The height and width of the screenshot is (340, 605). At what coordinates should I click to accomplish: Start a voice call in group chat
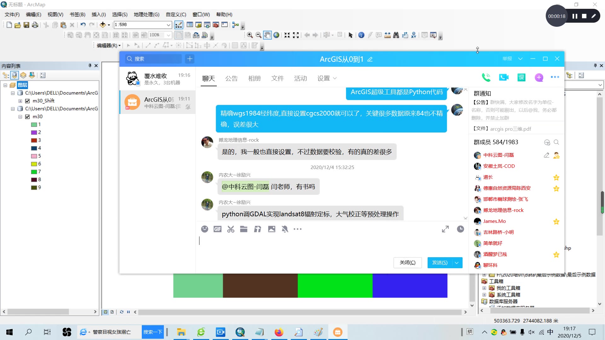tap(486, 77)
